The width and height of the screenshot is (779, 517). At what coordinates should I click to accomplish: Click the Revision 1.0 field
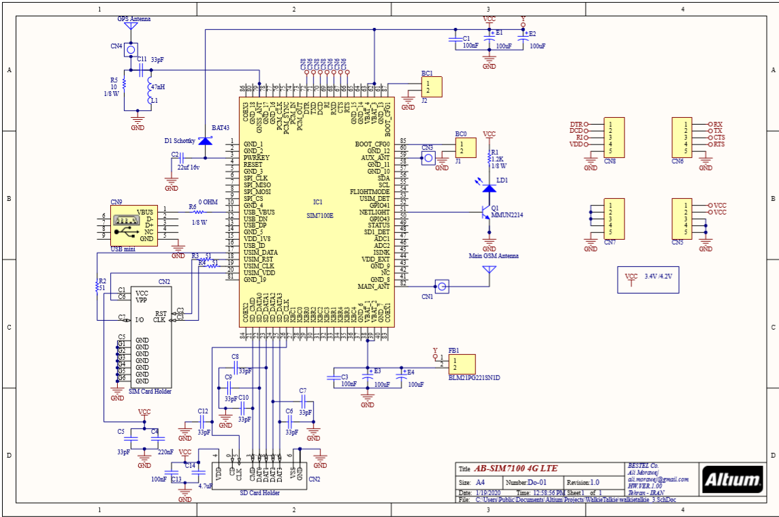(x=584, y=483)
